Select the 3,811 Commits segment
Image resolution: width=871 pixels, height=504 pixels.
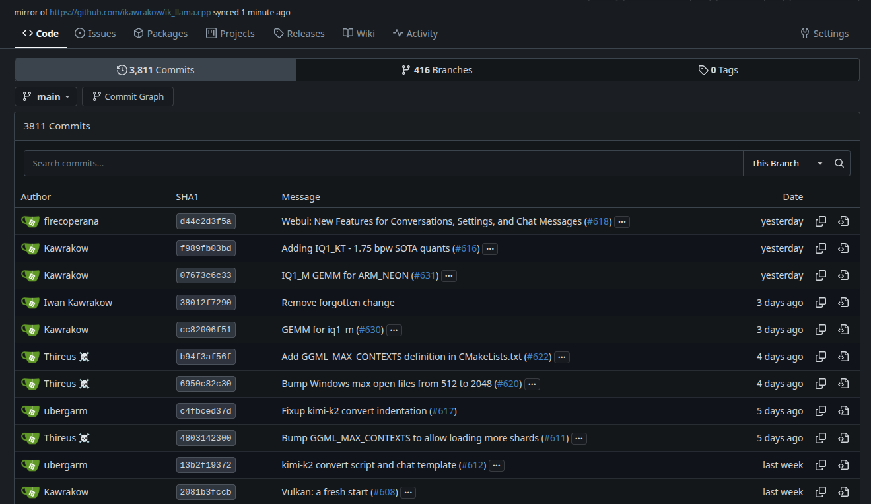point(156,70)
